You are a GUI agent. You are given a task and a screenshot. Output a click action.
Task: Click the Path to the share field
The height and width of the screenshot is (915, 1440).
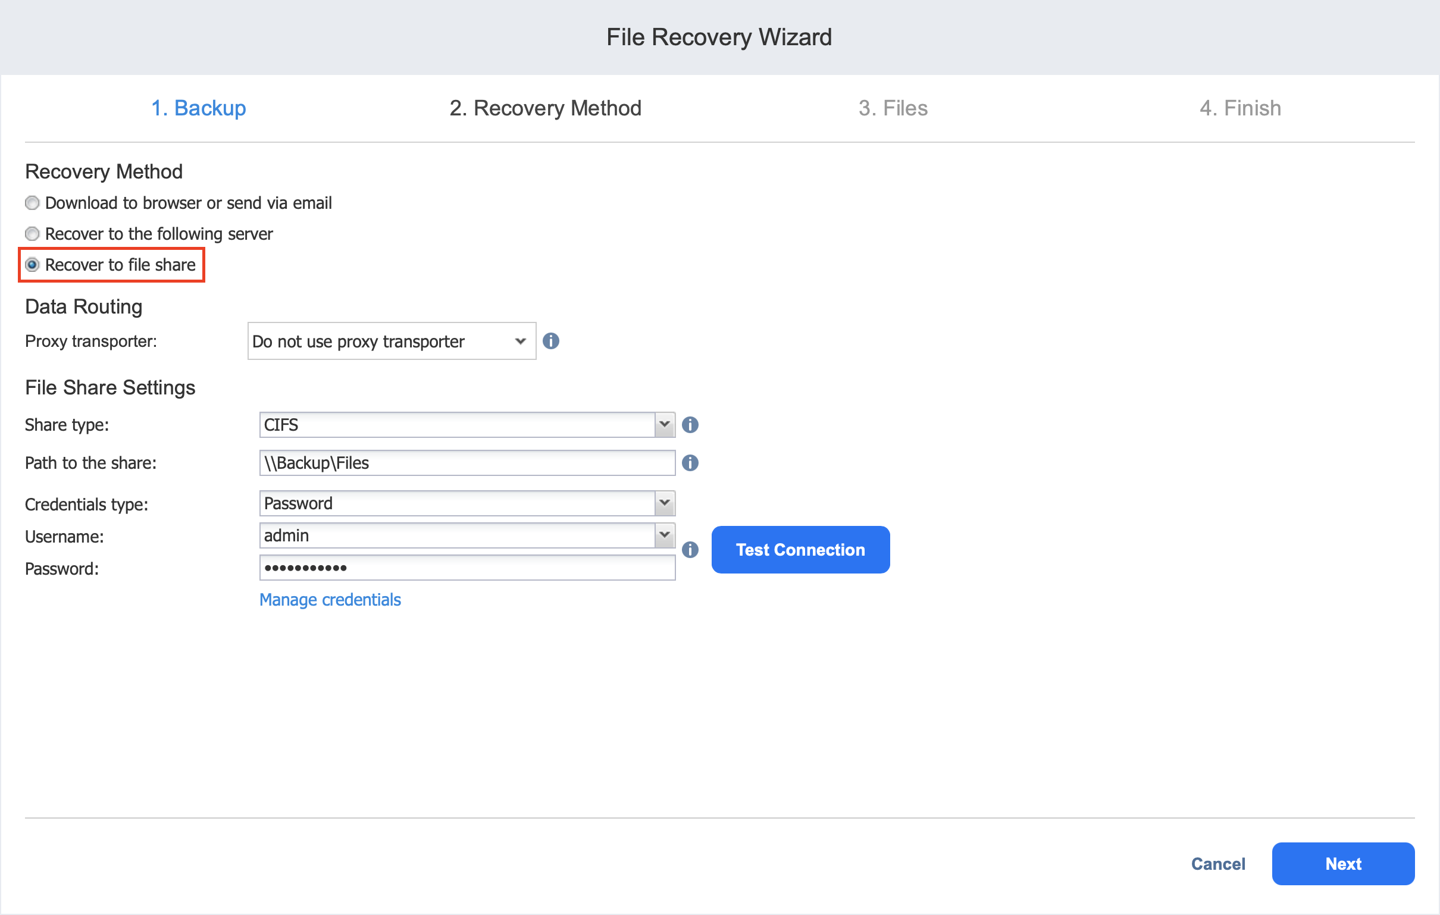coord(467,463)
